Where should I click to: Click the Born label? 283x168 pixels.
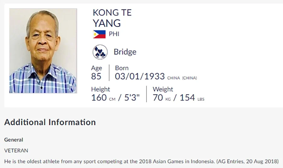tap(122, 68)
